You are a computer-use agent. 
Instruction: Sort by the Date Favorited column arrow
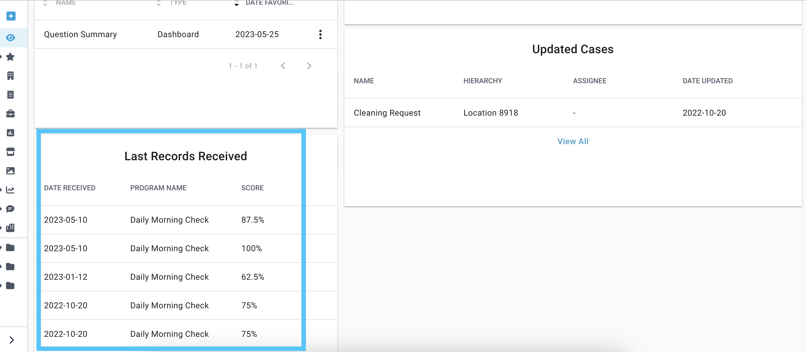(236, 4)
